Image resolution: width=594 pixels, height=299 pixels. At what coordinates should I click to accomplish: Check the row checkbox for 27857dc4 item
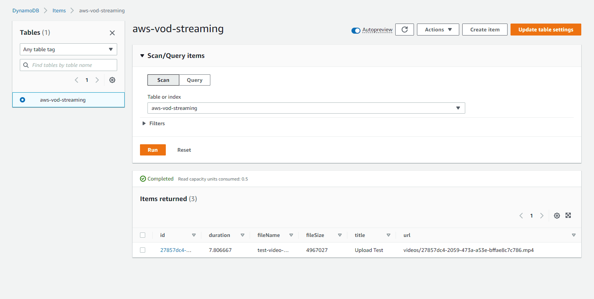click(143, 250)
